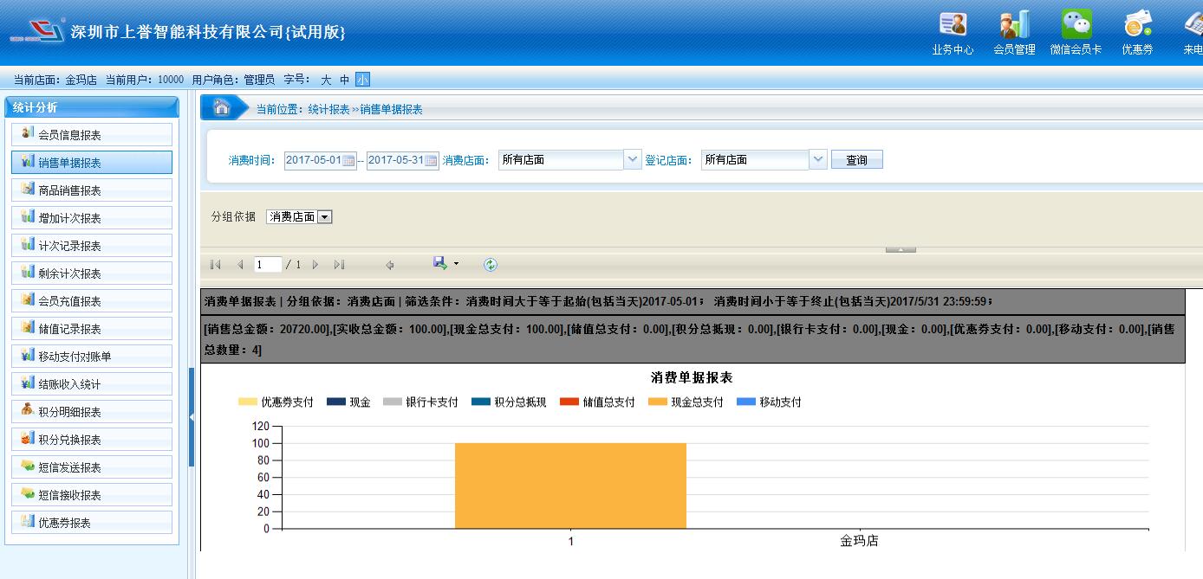Set font size to 小 (small)
This screenshot has width=1203, height=579.
[x=362, y=80]
